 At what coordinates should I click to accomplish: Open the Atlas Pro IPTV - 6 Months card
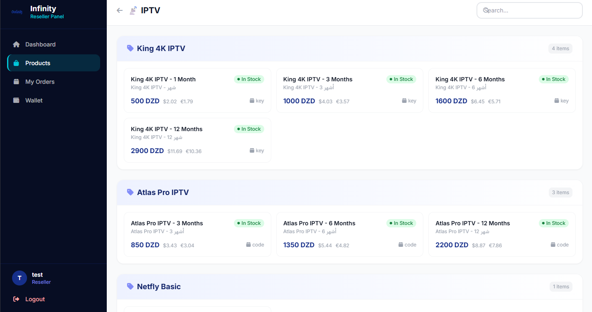pos(349,234)
